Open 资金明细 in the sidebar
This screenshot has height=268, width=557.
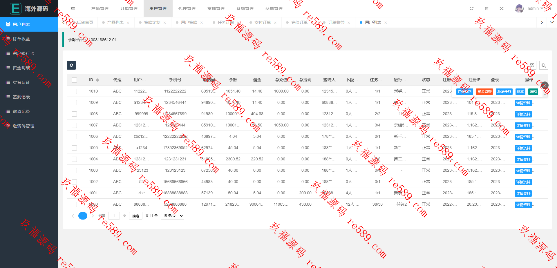click(29, 68)
